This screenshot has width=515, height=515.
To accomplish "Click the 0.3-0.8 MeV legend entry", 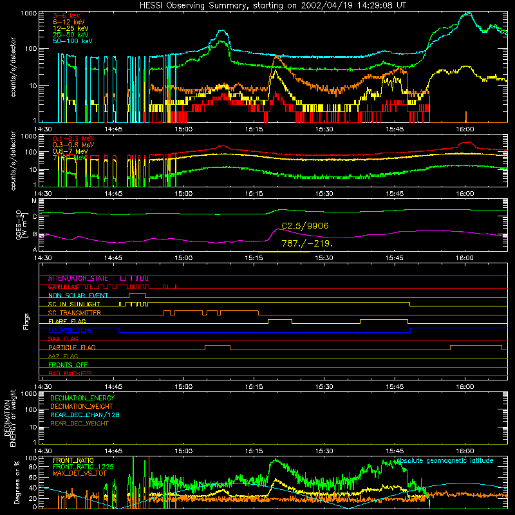I will click(73, 145).
